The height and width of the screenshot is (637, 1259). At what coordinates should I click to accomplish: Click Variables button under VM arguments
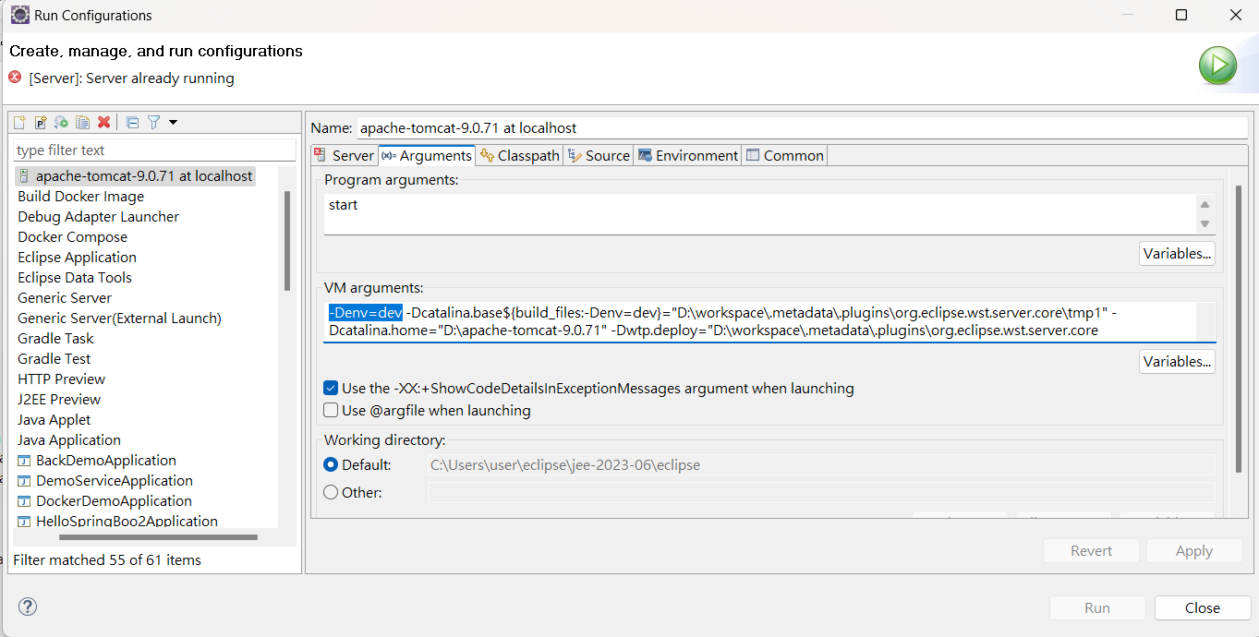(1177, 361)
